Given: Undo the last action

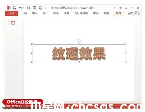Looking at the screenshot, I should click(x=21, y=8).
